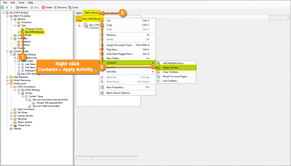Collapse the Infrastructure tree node
Screen dimensions: 291x166
click(8, 84)
